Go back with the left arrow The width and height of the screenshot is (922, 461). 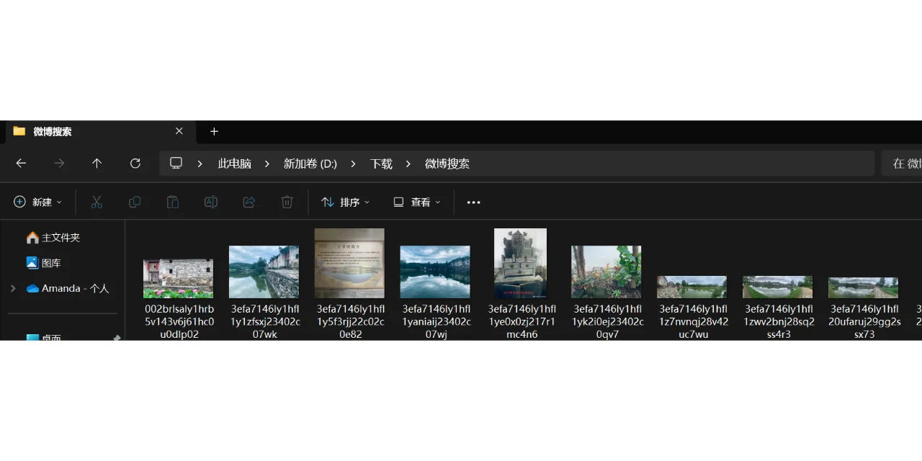point(21,164)
